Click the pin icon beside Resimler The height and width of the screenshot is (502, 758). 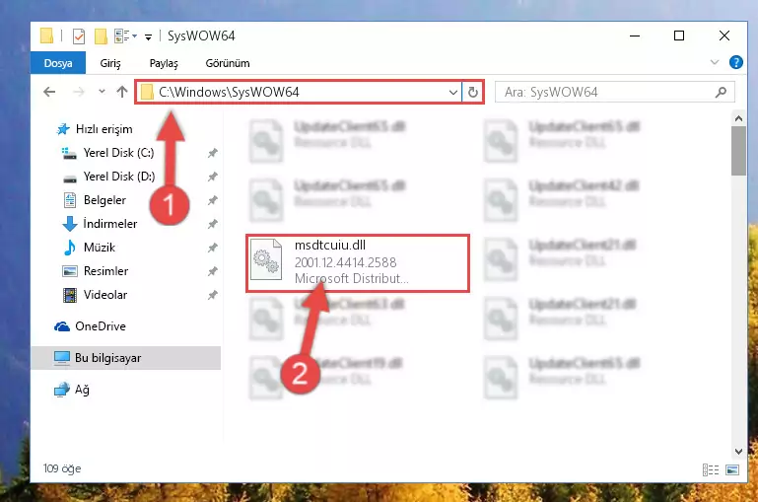click(x=212, y=272)
